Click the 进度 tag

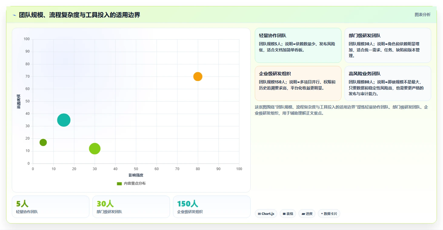pyautogui.click(x=307, y=214)
